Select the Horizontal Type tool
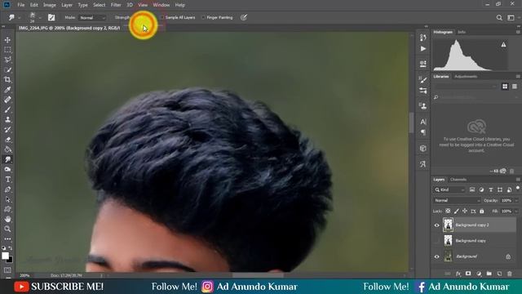522x294 pixels. [7, 180]
